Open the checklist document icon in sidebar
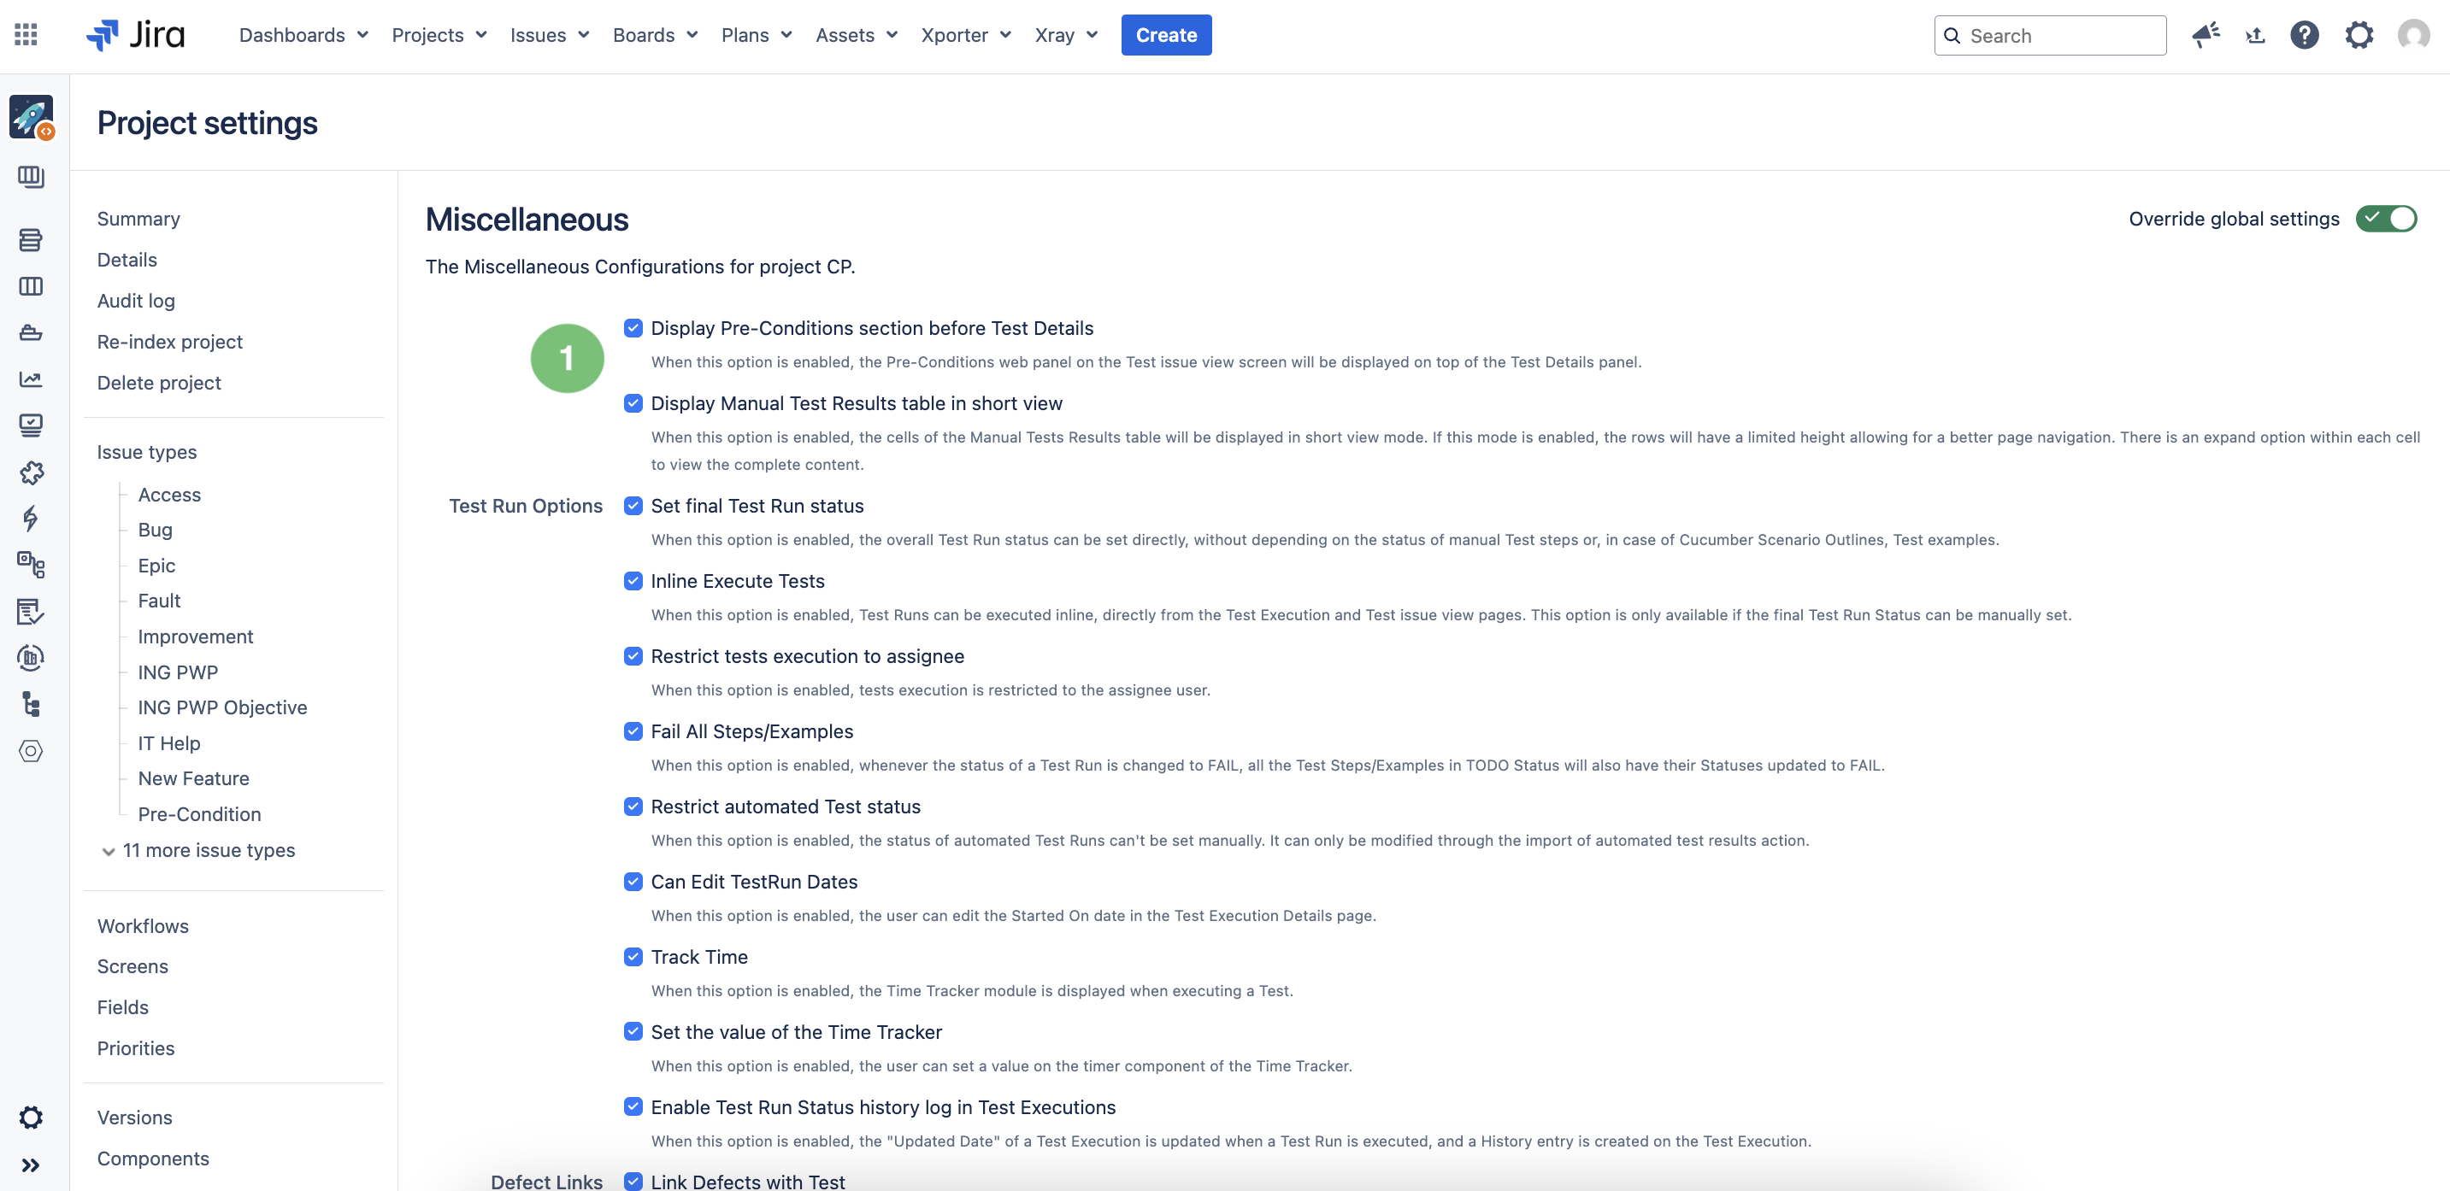Screen dimensions: 2450x1191 [x=31, y=611]
